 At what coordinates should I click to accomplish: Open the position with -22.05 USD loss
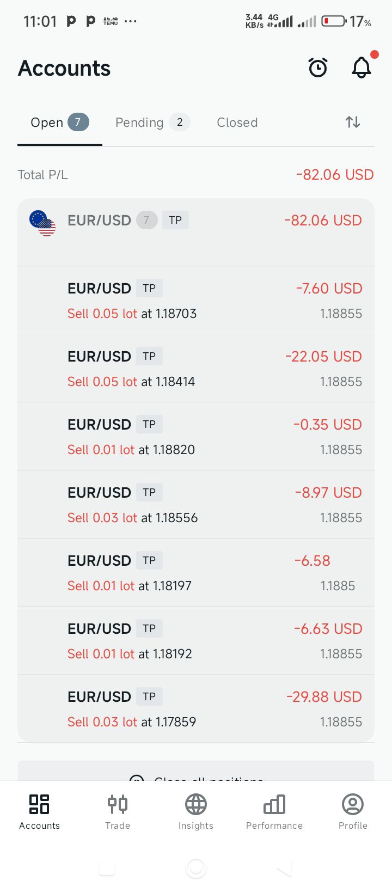196,369
